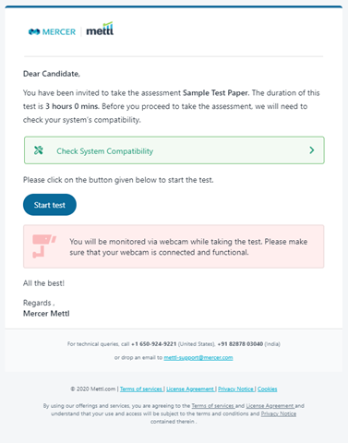Open the Cookies link in the footer
The height and width of the screenshot is (443, 348).
(267, 389)
